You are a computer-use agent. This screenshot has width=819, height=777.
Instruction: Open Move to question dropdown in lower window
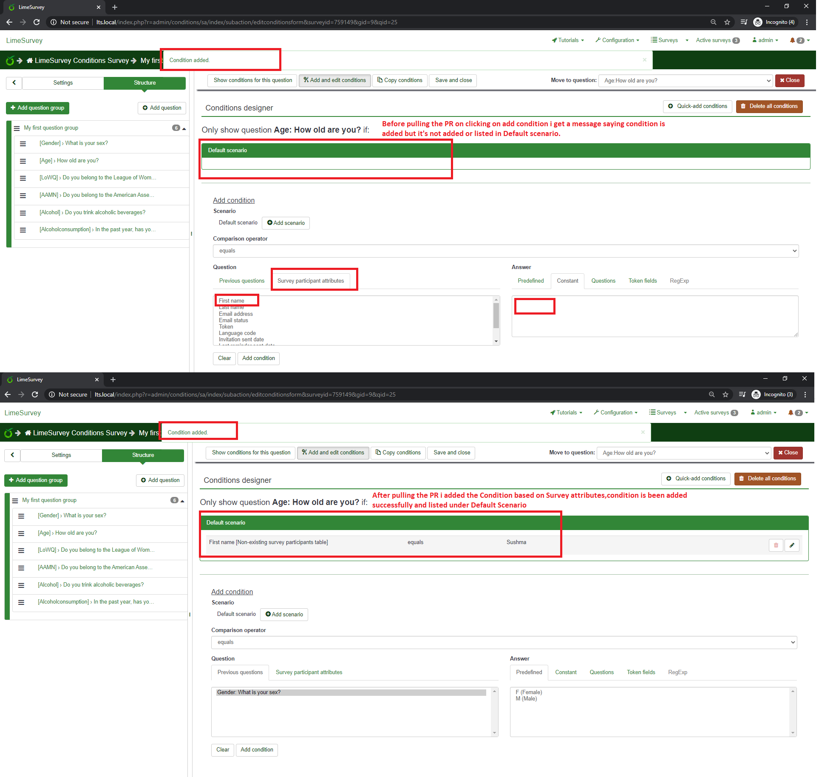pyautogui.click(x=684, y=453)
